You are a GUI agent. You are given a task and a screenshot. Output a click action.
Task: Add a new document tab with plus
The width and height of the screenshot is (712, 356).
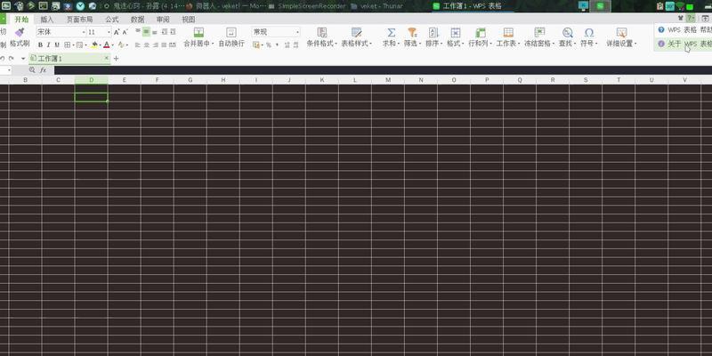click(x=117, y=59)
